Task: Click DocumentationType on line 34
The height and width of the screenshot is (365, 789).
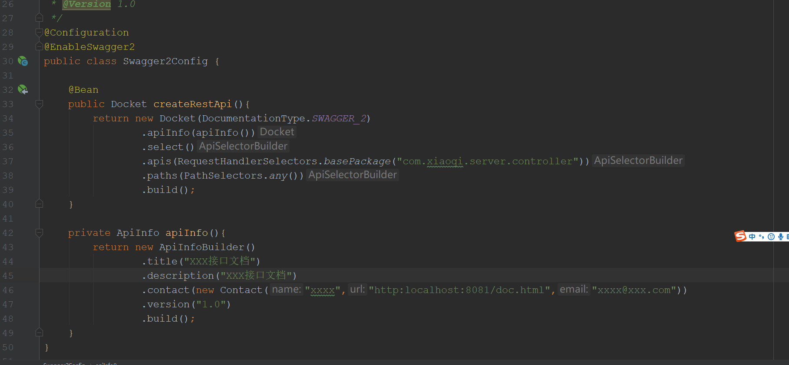Action: (254, 118)
